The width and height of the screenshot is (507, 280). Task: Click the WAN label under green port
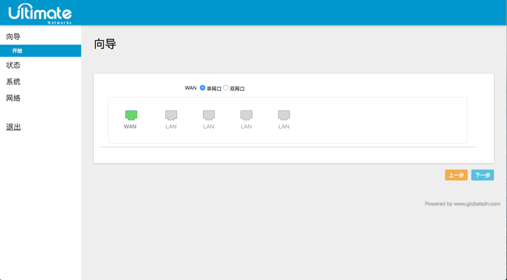point(130,127)
